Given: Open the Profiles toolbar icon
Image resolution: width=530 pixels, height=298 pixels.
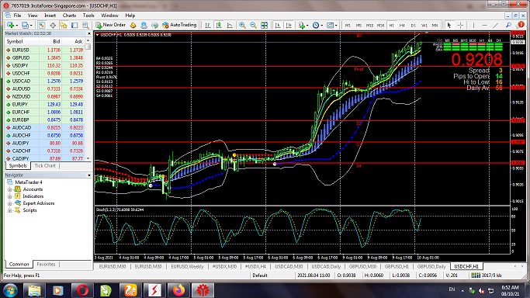Looking at the screenshot, I should [x=25, y=25].
